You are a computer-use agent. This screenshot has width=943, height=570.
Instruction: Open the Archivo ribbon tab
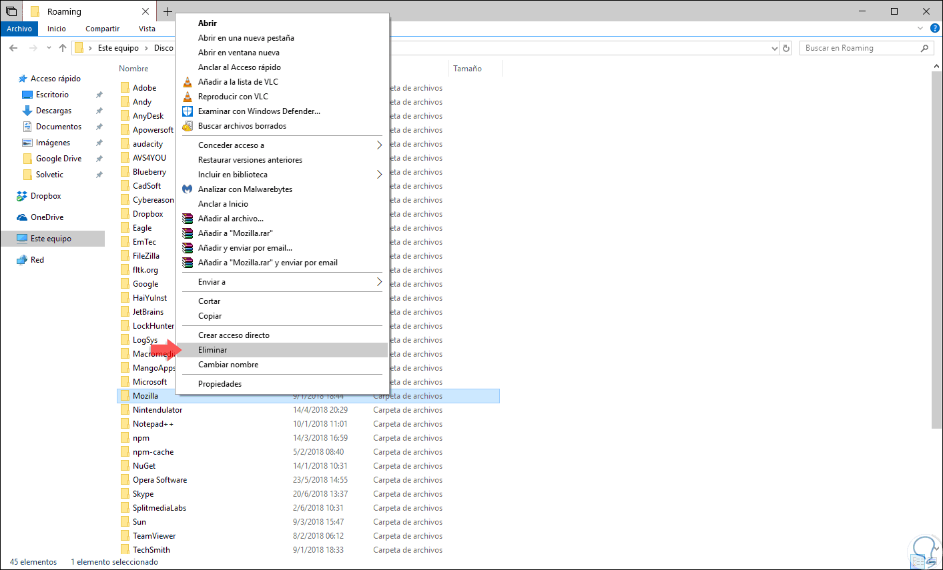[19, 29]
